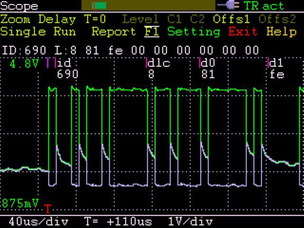The image size is (304, 228).
Task: Toggle the FI option
Action: tap(152, 32)
